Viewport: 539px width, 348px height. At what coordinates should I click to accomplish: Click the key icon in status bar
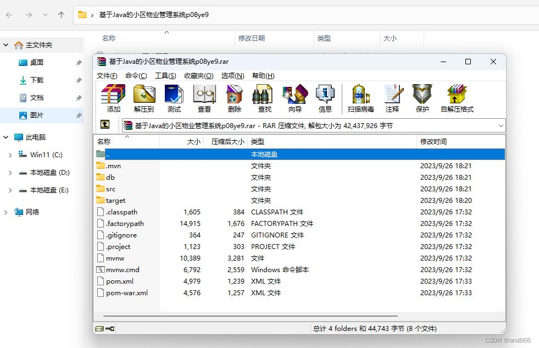[110, 329]
